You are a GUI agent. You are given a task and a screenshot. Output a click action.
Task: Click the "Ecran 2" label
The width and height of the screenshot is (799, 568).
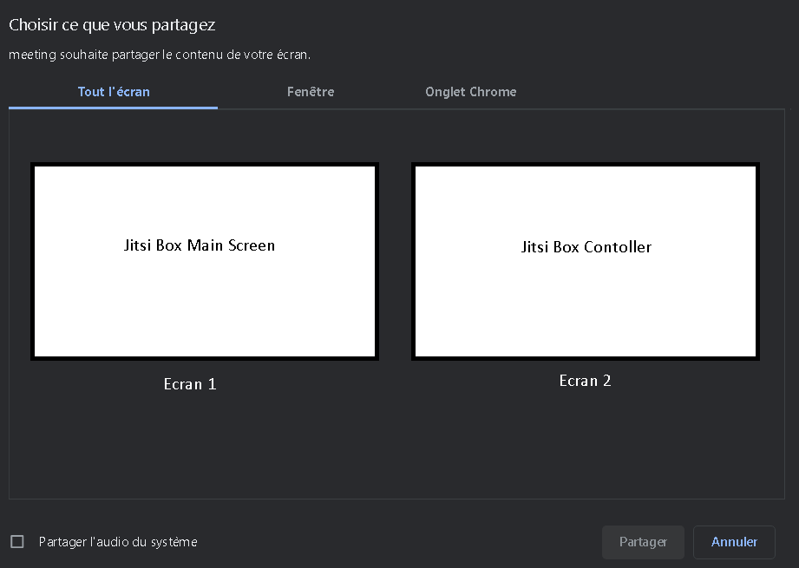tap(585, 381)
